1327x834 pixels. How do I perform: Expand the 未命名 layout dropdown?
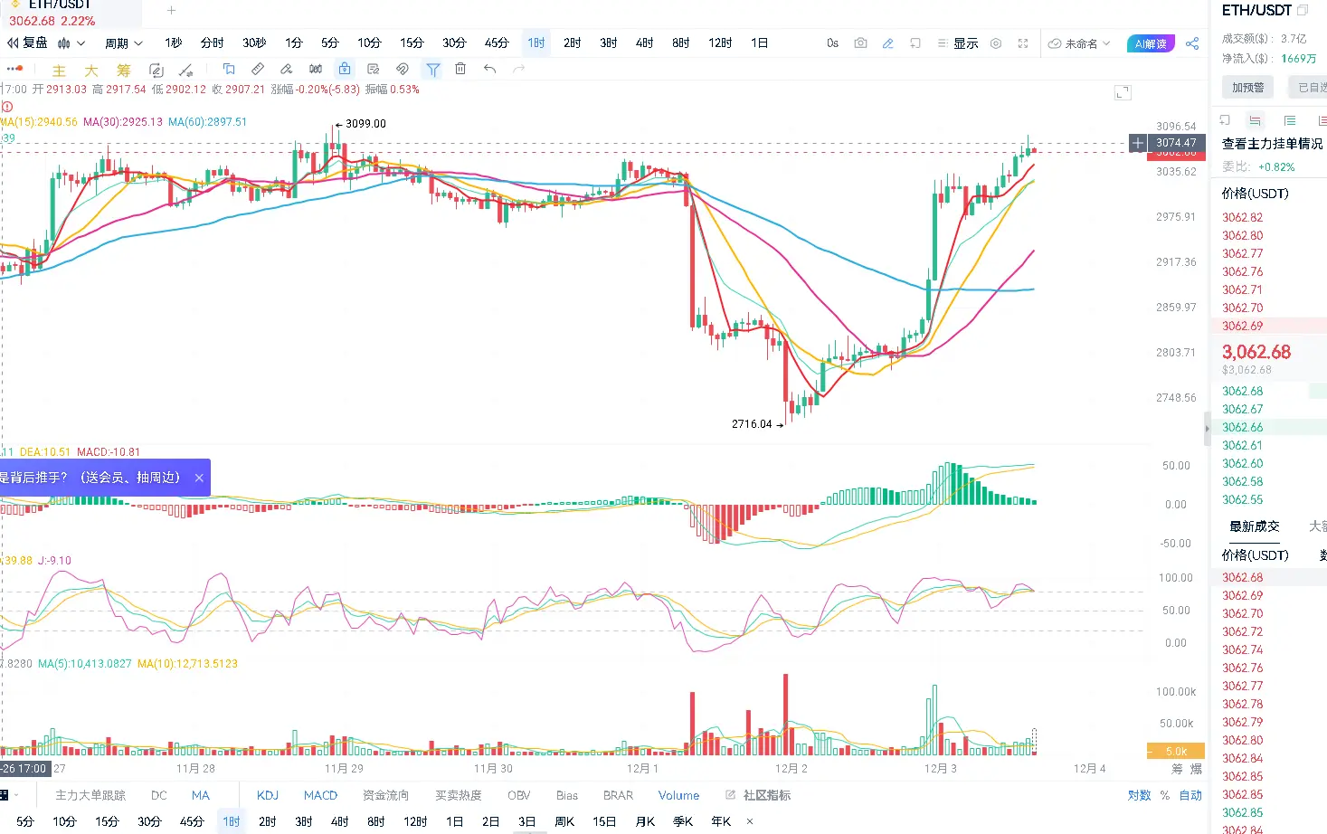1079,43
